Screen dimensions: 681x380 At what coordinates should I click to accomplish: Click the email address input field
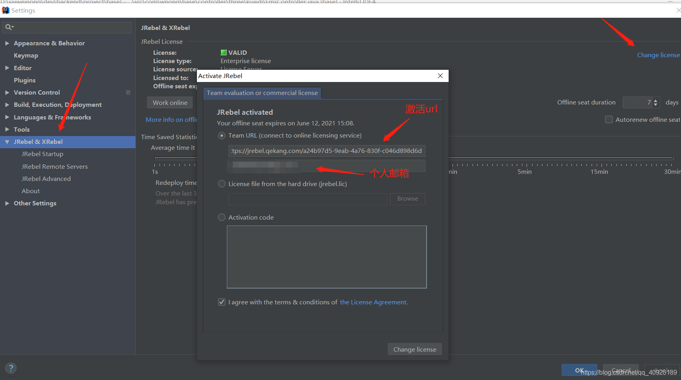327,166
